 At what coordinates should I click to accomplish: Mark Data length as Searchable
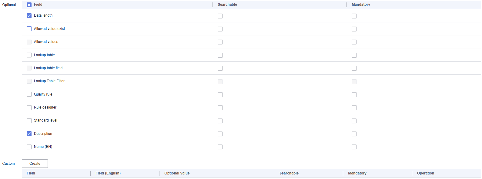point(220,16)
